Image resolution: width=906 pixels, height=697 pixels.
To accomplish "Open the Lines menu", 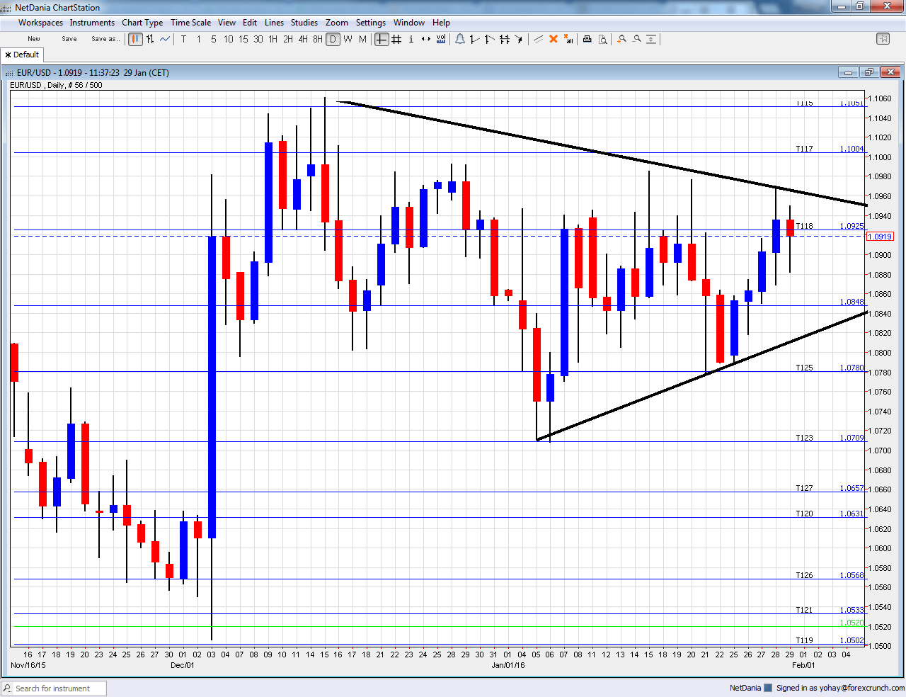I will coord(274,23).
